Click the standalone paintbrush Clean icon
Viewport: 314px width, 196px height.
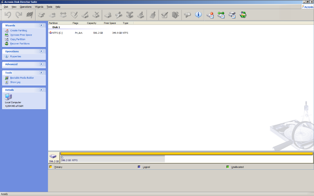coord(153,15)
